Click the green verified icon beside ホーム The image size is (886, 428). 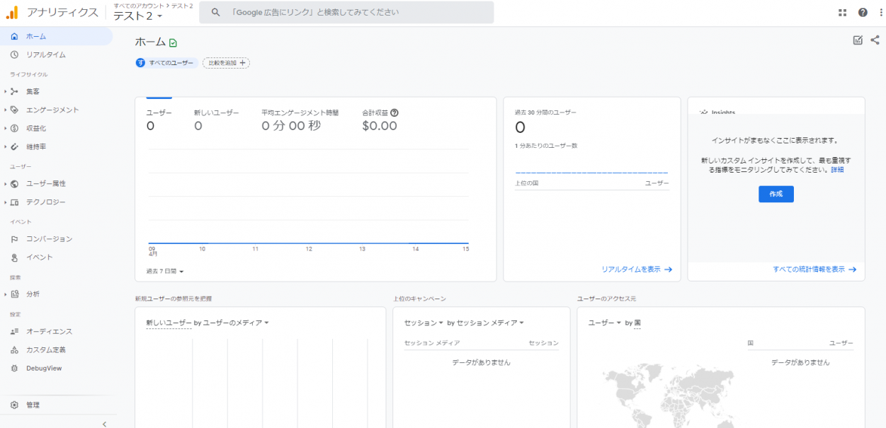click(x=173, y=42)
